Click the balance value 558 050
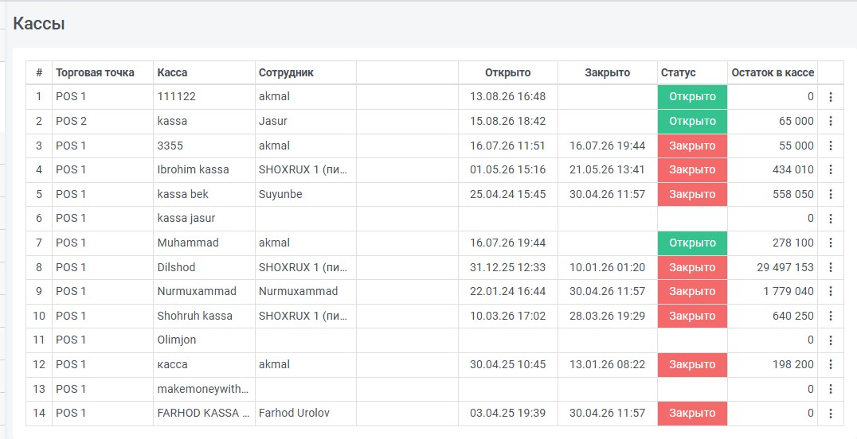857x439 pixels. [x=793, y=194]
